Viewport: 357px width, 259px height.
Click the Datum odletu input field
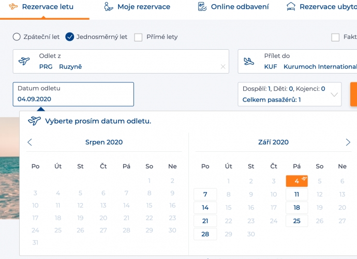(73, 94)
